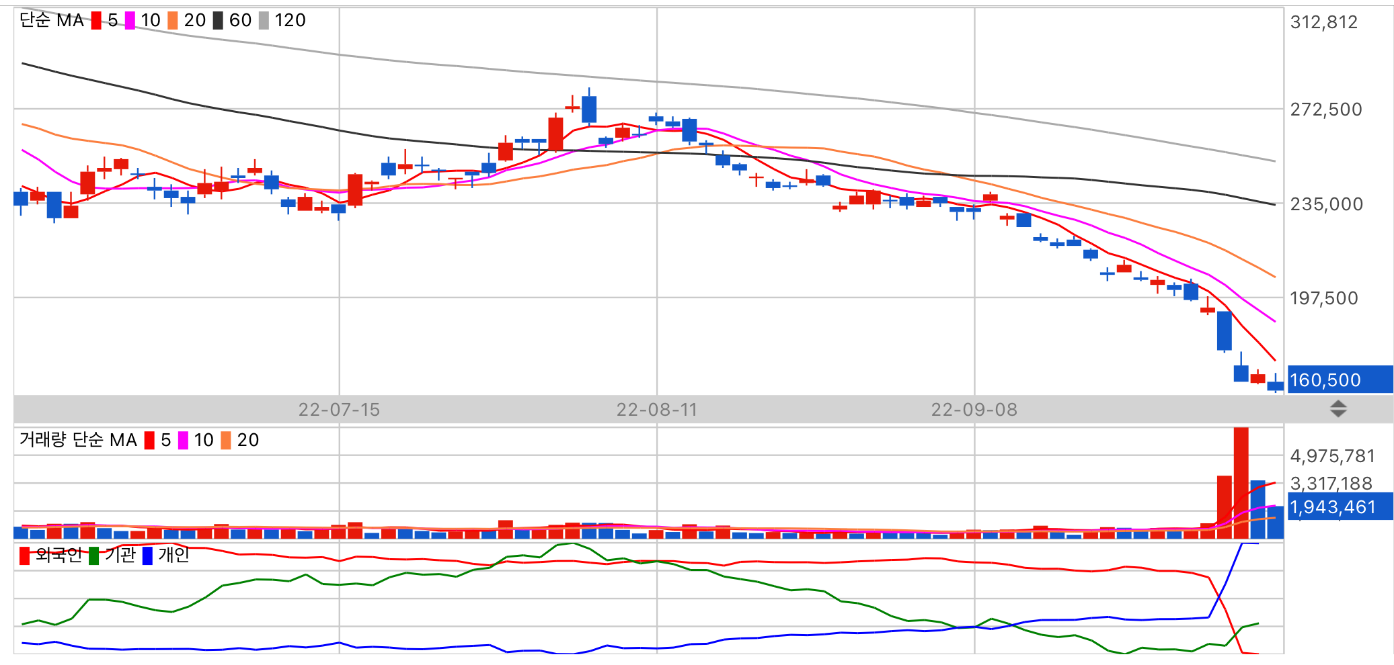The width and height of the screenshot is (1394, 665).
Task: Click the orange MA 20 price legend swatch
Action: [173, 21]
